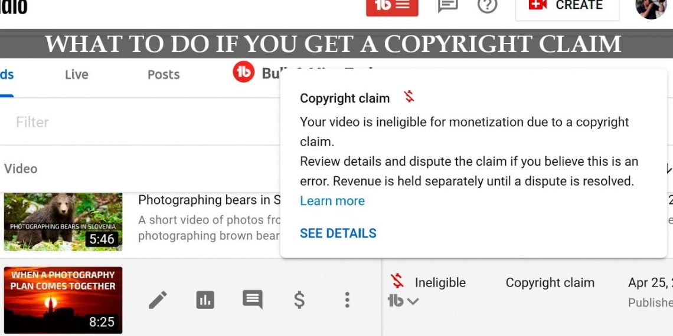This screenshot has width=673, height=336.
Task: Open the TubeBuddy Bulk tools tab icon
Action: click(243, 72)
